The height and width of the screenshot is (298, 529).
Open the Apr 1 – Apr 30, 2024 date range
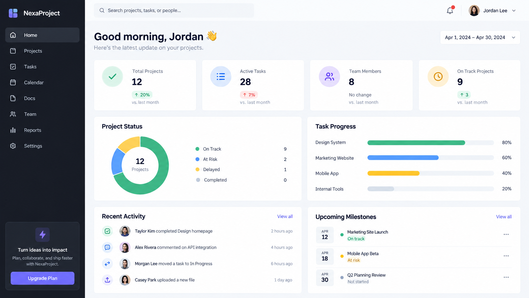point(480,38)
